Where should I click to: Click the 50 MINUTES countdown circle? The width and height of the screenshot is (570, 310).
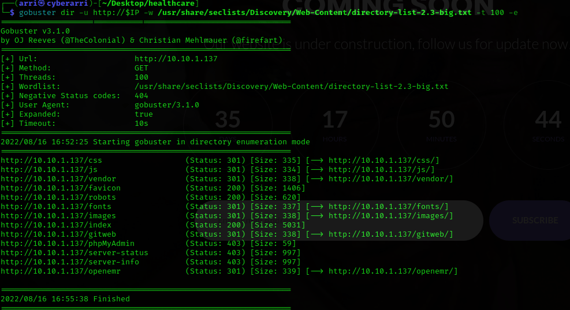click(442, 124)
